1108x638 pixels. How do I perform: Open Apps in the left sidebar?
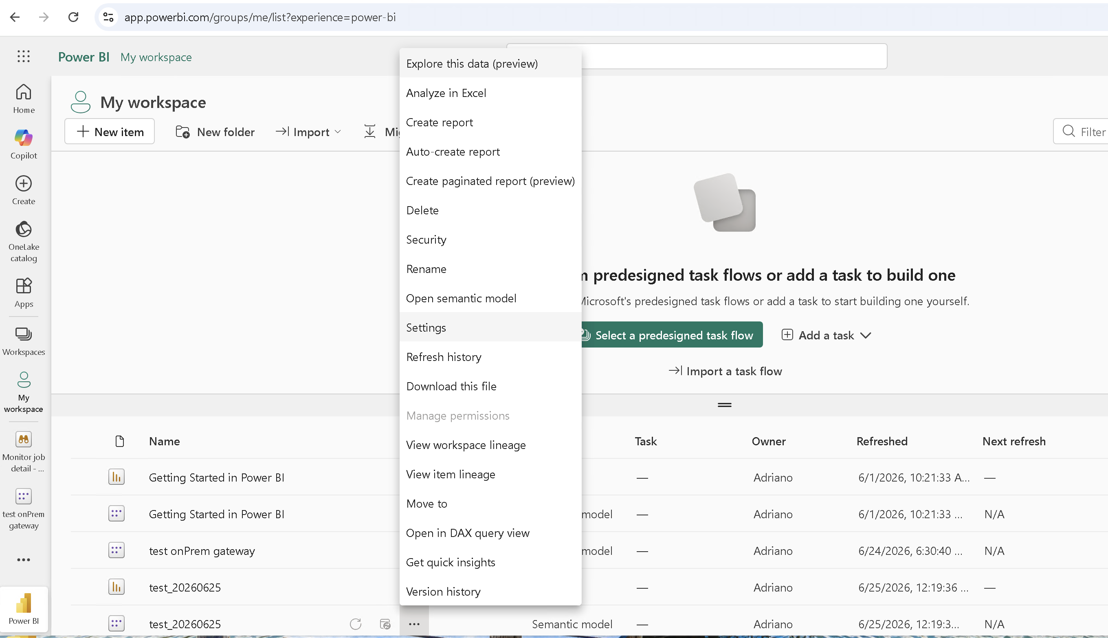click(24, 293)
